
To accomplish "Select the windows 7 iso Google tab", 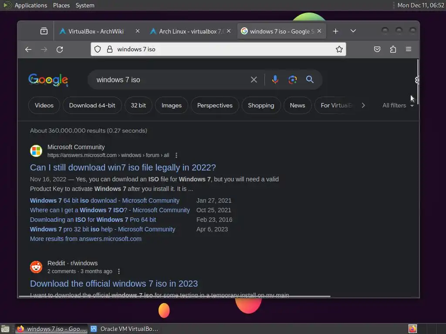I will pos(281,31).
